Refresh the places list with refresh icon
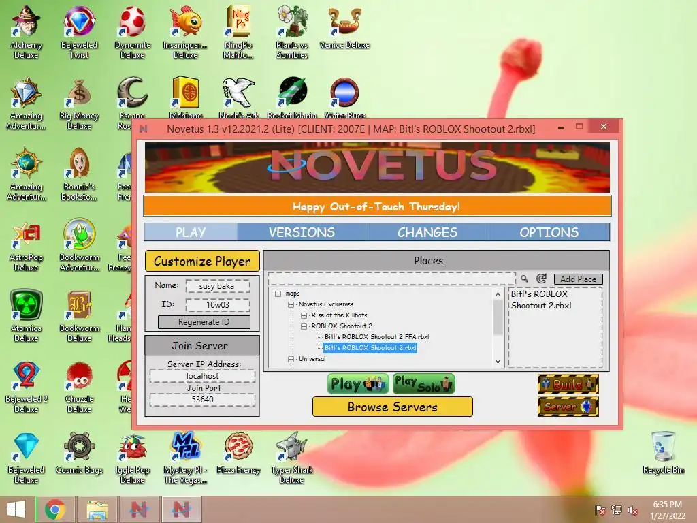Image resolution: width=697 pixels, height=523 pixels. pyautogui.click(x=541, y=279)
